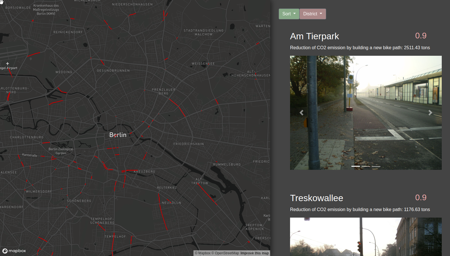Click the Am Tierpark heading
450x256 pixels.
(314, 36)
